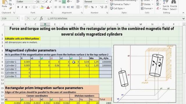Open Sort & Filter menu

coord(166,5)
